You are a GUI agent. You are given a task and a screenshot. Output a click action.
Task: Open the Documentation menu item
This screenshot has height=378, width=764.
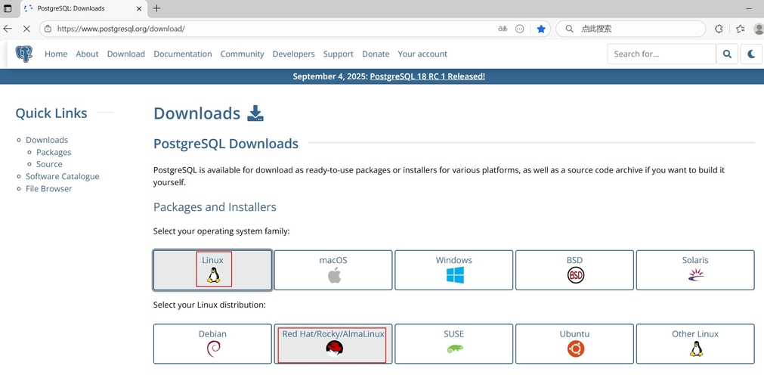tap(183, 54)
